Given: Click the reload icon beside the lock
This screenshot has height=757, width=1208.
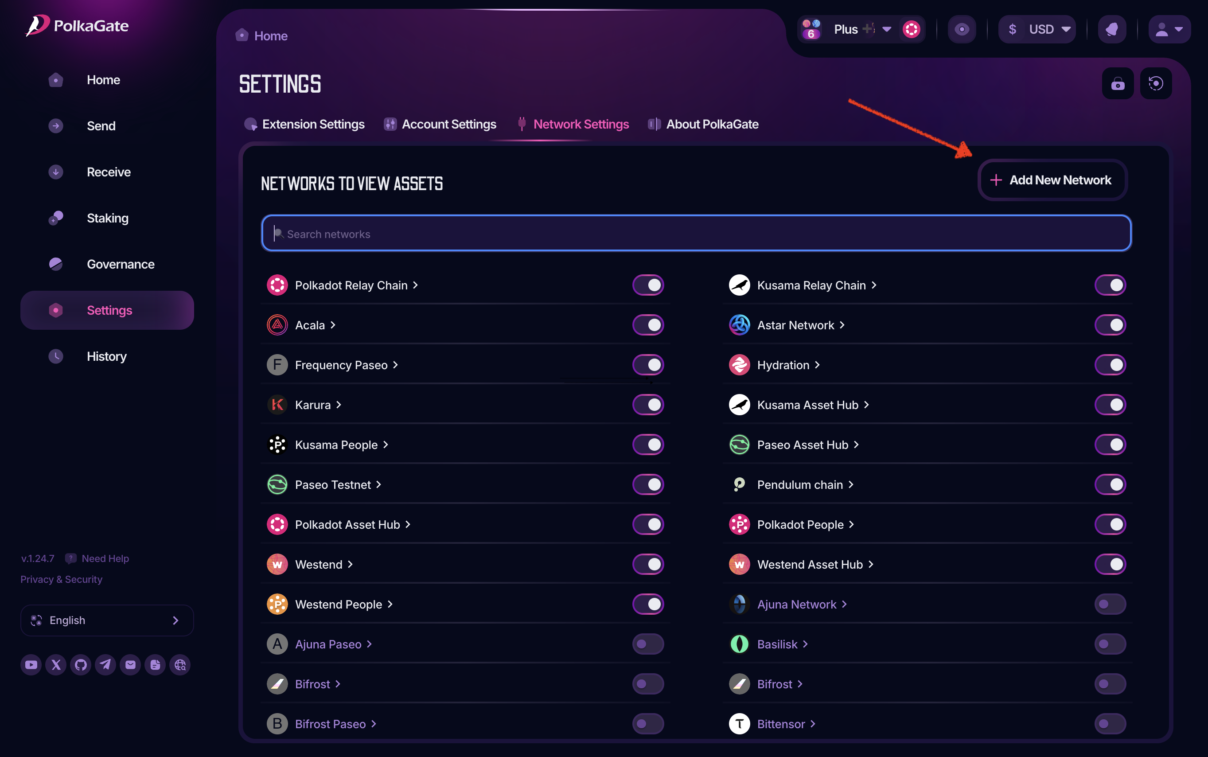Looking at the screenshot, I should pyautogui.click(x=1155, y=84).
